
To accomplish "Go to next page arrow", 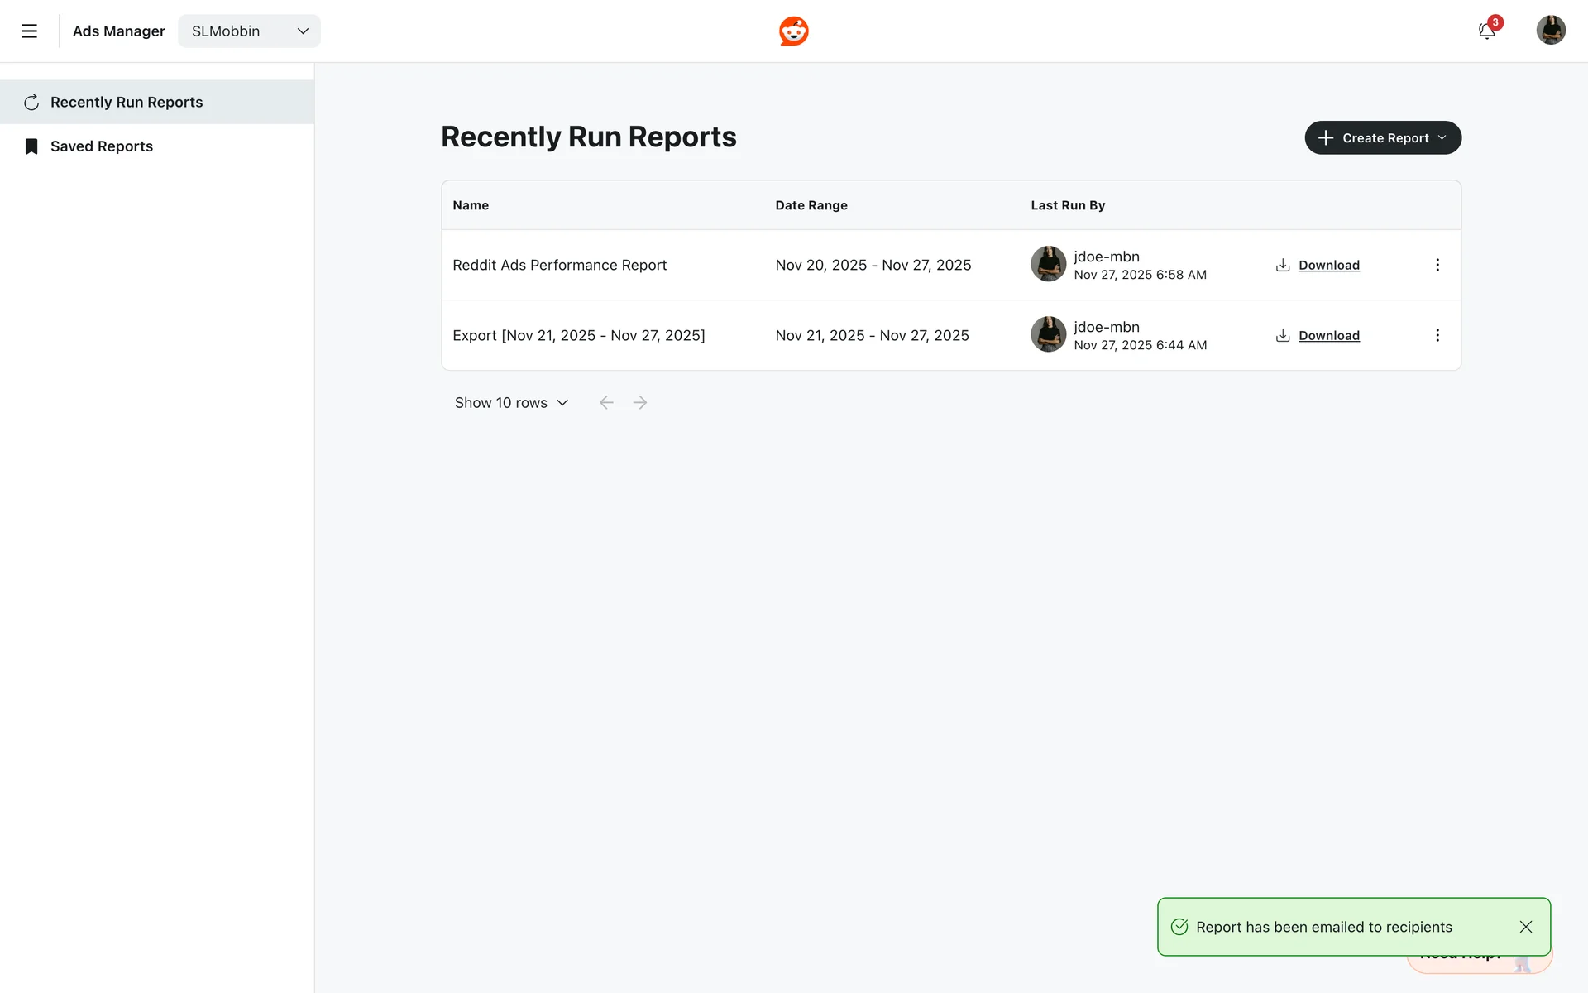I will [x=639, y=403].
